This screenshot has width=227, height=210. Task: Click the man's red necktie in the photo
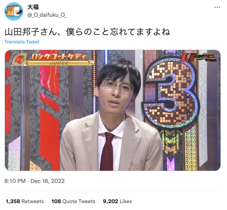(107, 151)
